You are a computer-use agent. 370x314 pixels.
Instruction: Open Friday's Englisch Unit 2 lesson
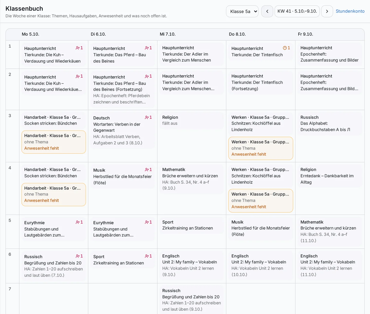(330, 265)
